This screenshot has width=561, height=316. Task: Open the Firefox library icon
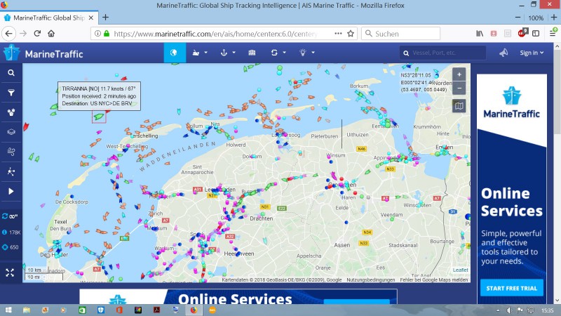pos(480,33)
